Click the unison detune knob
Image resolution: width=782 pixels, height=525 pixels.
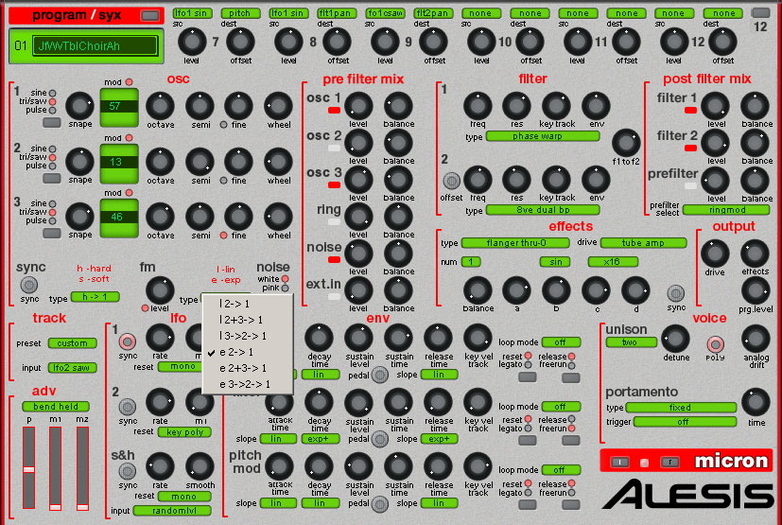(x=676, y=339)
